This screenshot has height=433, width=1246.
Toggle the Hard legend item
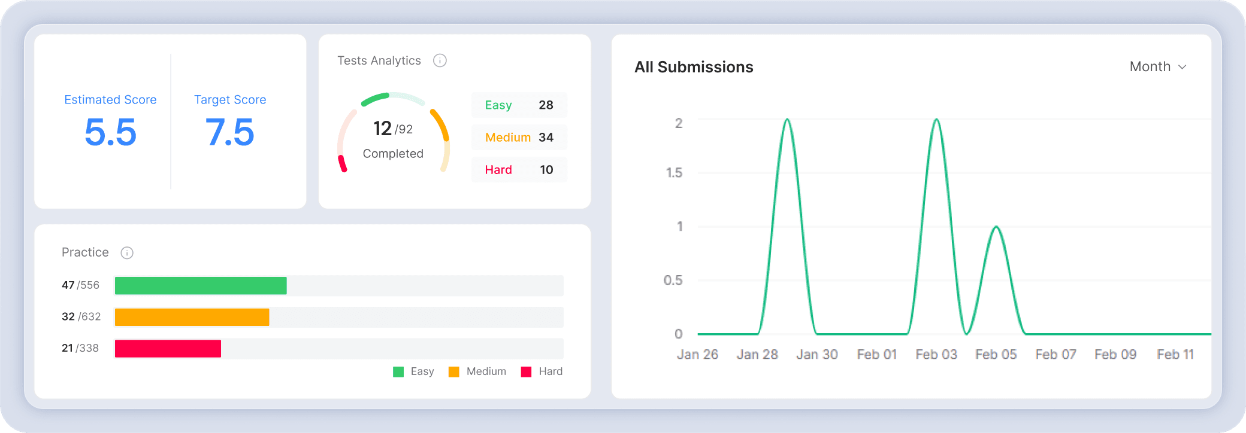point(542,371)
